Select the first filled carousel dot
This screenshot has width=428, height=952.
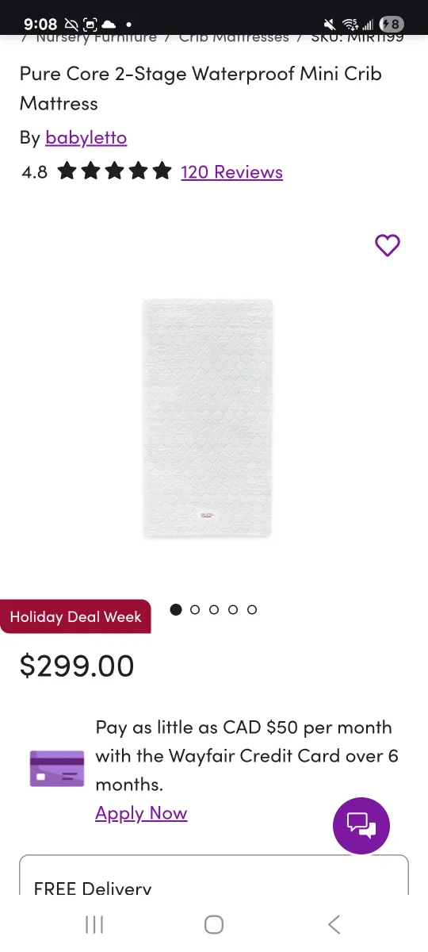[176, 609]
